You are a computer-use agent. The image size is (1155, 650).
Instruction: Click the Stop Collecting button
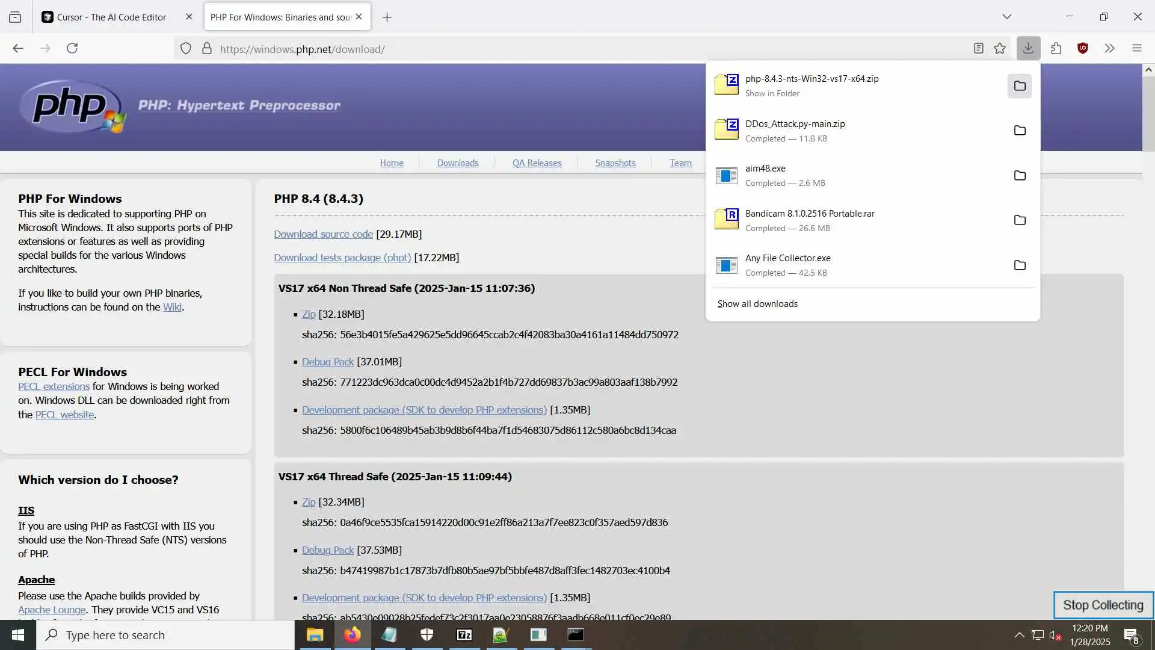point(1103,605)
